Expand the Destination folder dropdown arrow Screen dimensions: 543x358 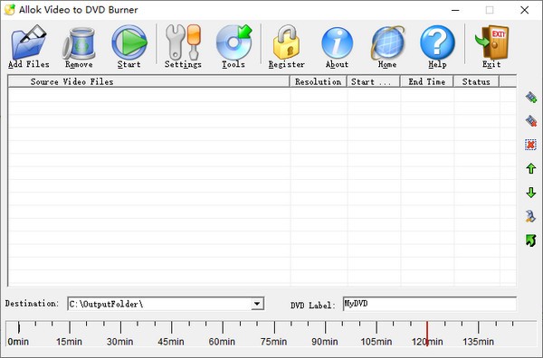[x=257, y=304]
